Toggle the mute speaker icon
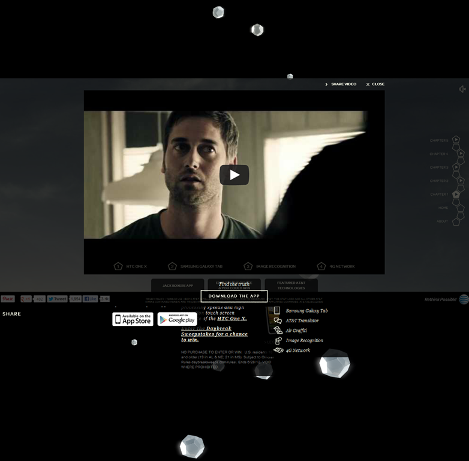Image resolution: width=469 pixels, height=461 pixels. (x=462, y=89)
